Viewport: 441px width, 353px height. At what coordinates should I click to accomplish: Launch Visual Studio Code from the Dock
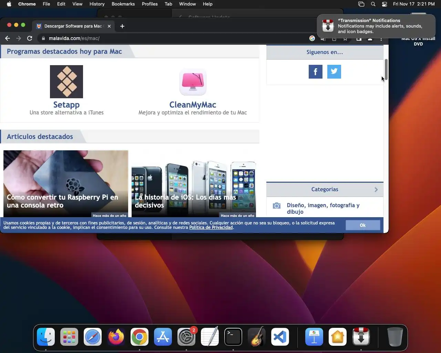coord(280,337)
